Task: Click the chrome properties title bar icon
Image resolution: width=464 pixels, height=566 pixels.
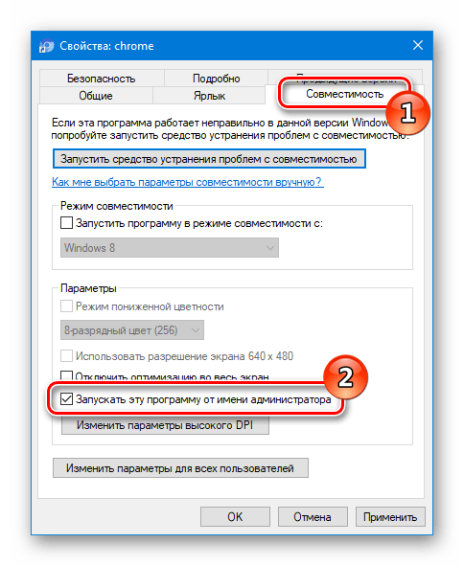Action: tap(46, 46)
